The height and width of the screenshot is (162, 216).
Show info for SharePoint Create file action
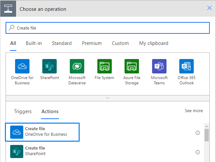click(x=198, y=152)
